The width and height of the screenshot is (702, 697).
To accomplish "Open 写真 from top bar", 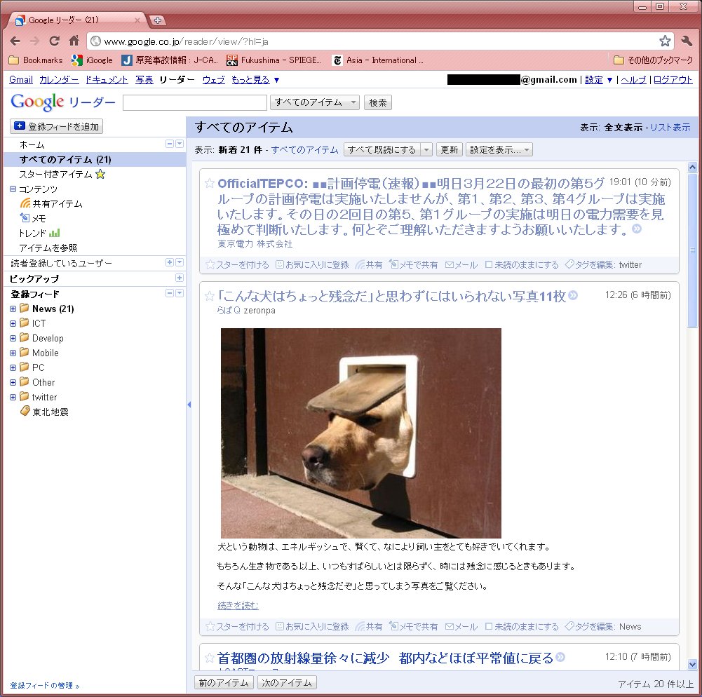I will click(144, 80).
